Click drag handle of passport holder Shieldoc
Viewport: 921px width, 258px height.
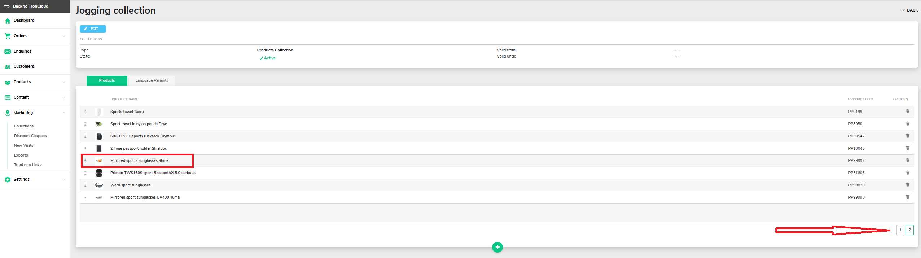click(x=85, y=149)
